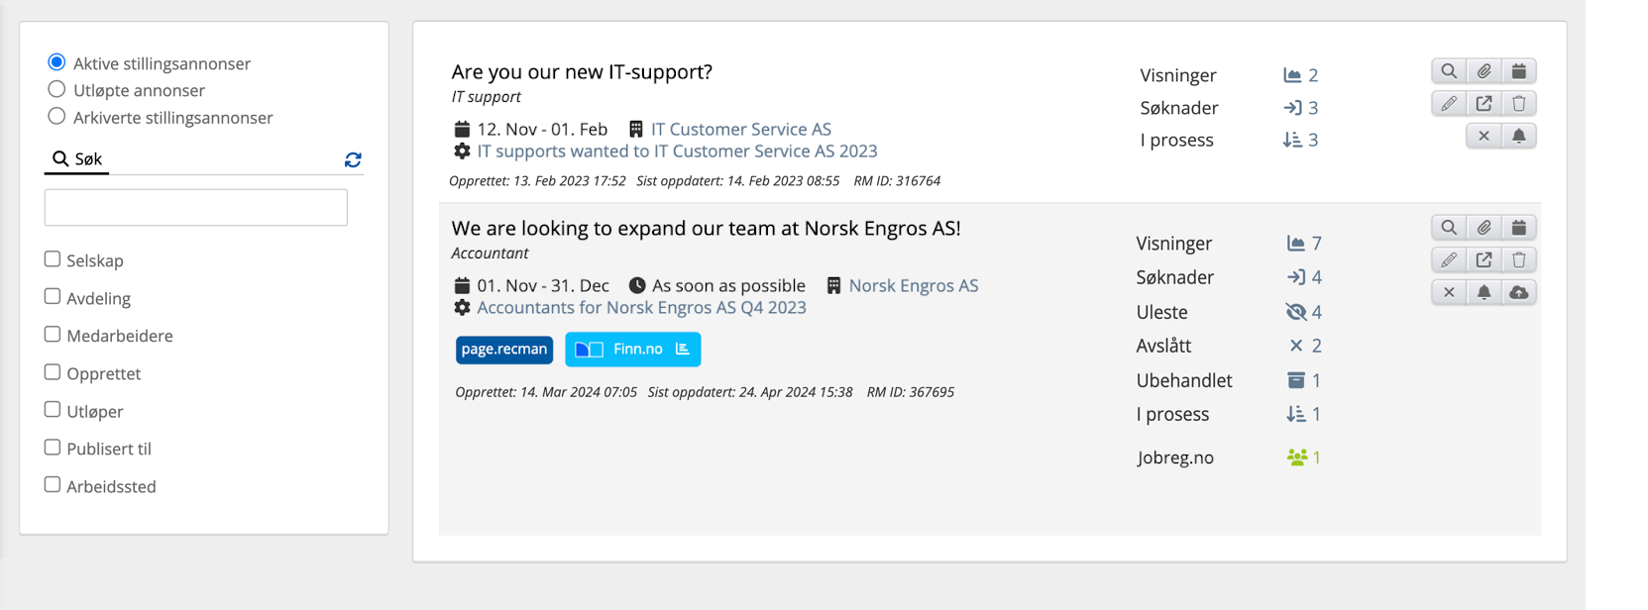
Task: Select Utløpte annonser radio button
Action: click(56, 89)
